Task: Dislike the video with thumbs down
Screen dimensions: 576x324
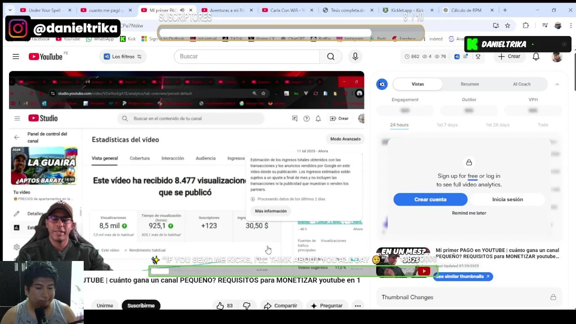Action: [x=247, y=306]
